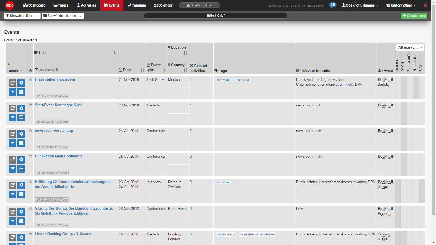Open the 'Eröffnung 22. Internationaler Jahreskongress' event link

point(73,184)
